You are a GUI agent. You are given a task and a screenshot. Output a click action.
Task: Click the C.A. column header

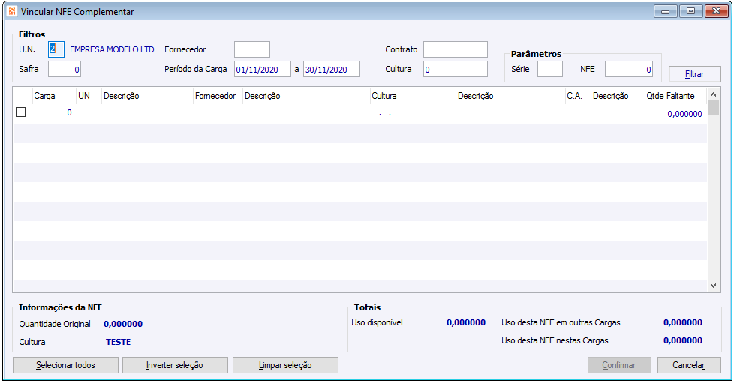click(578, 96)
